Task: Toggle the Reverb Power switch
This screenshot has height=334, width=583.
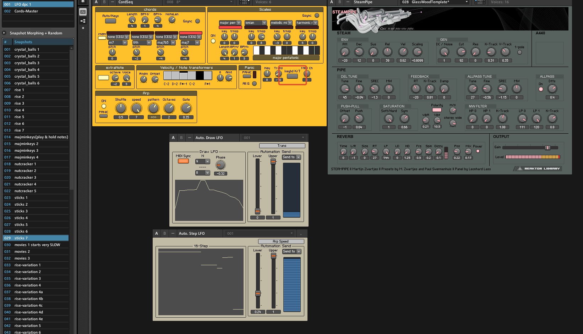Action: coord(478,151)
